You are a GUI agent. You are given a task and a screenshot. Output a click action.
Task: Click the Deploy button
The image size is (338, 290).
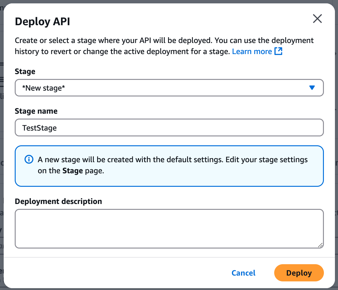[298, 273]
